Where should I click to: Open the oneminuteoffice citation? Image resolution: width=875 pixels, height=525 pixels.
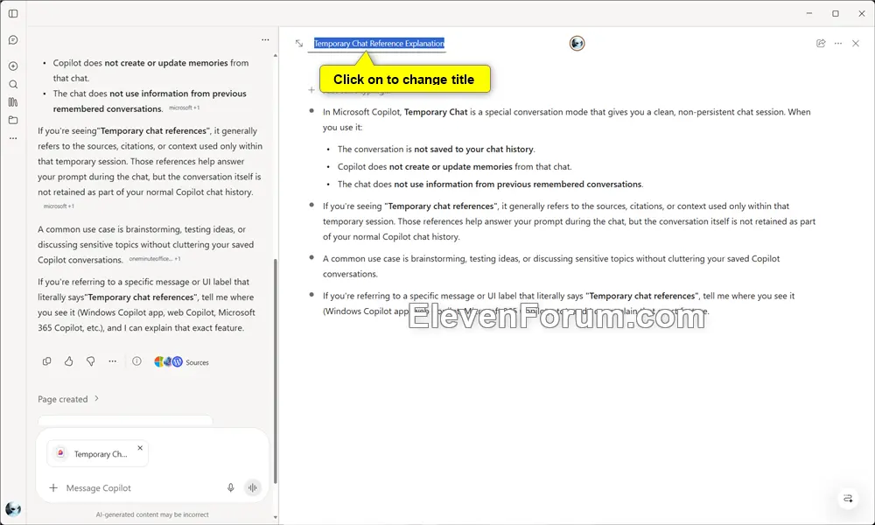pos(155,259)
